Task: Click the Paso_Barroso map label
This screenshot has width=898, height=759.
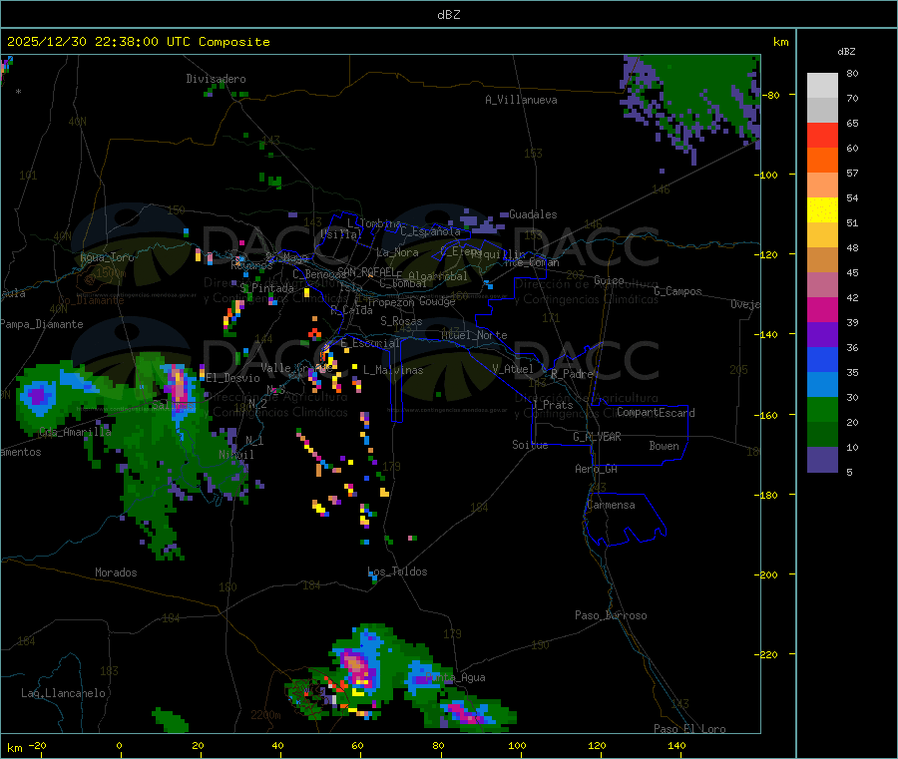Action: (611, 615)
